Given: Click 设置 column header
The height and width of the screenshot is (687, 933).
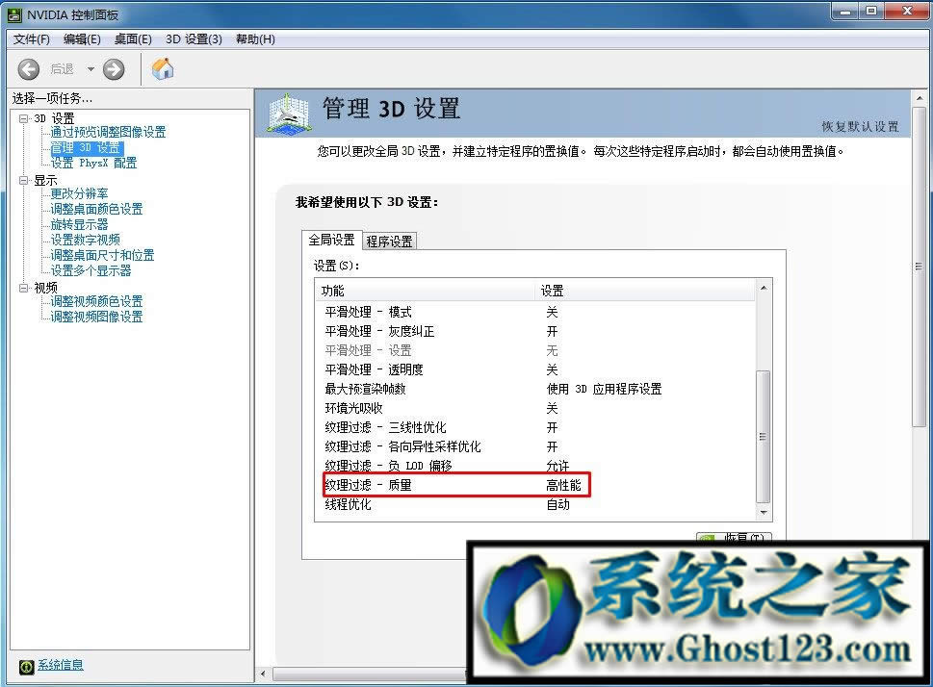Looking at the screenshot, I should 646,291.
